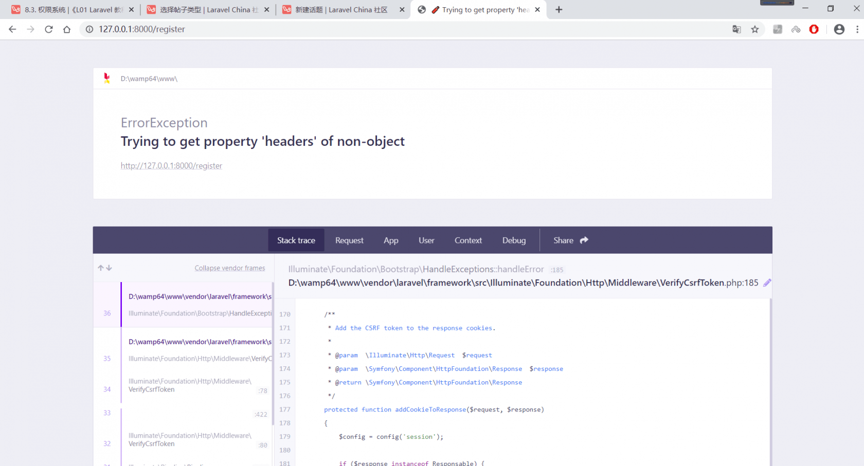864x466 pixels.
Task: Close the 'Trying to get property' tab
Action: pos(537,10)
